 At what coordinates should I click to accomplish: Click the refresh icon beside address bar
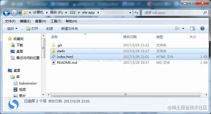136,13
